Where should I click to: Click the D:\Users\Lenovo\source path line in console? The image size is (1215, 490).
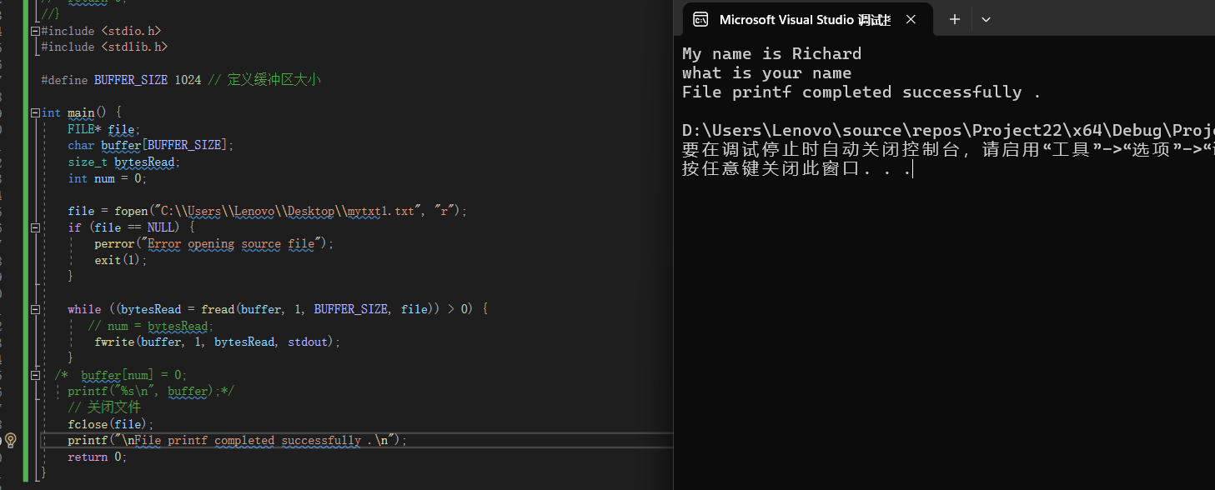(948, 131)
